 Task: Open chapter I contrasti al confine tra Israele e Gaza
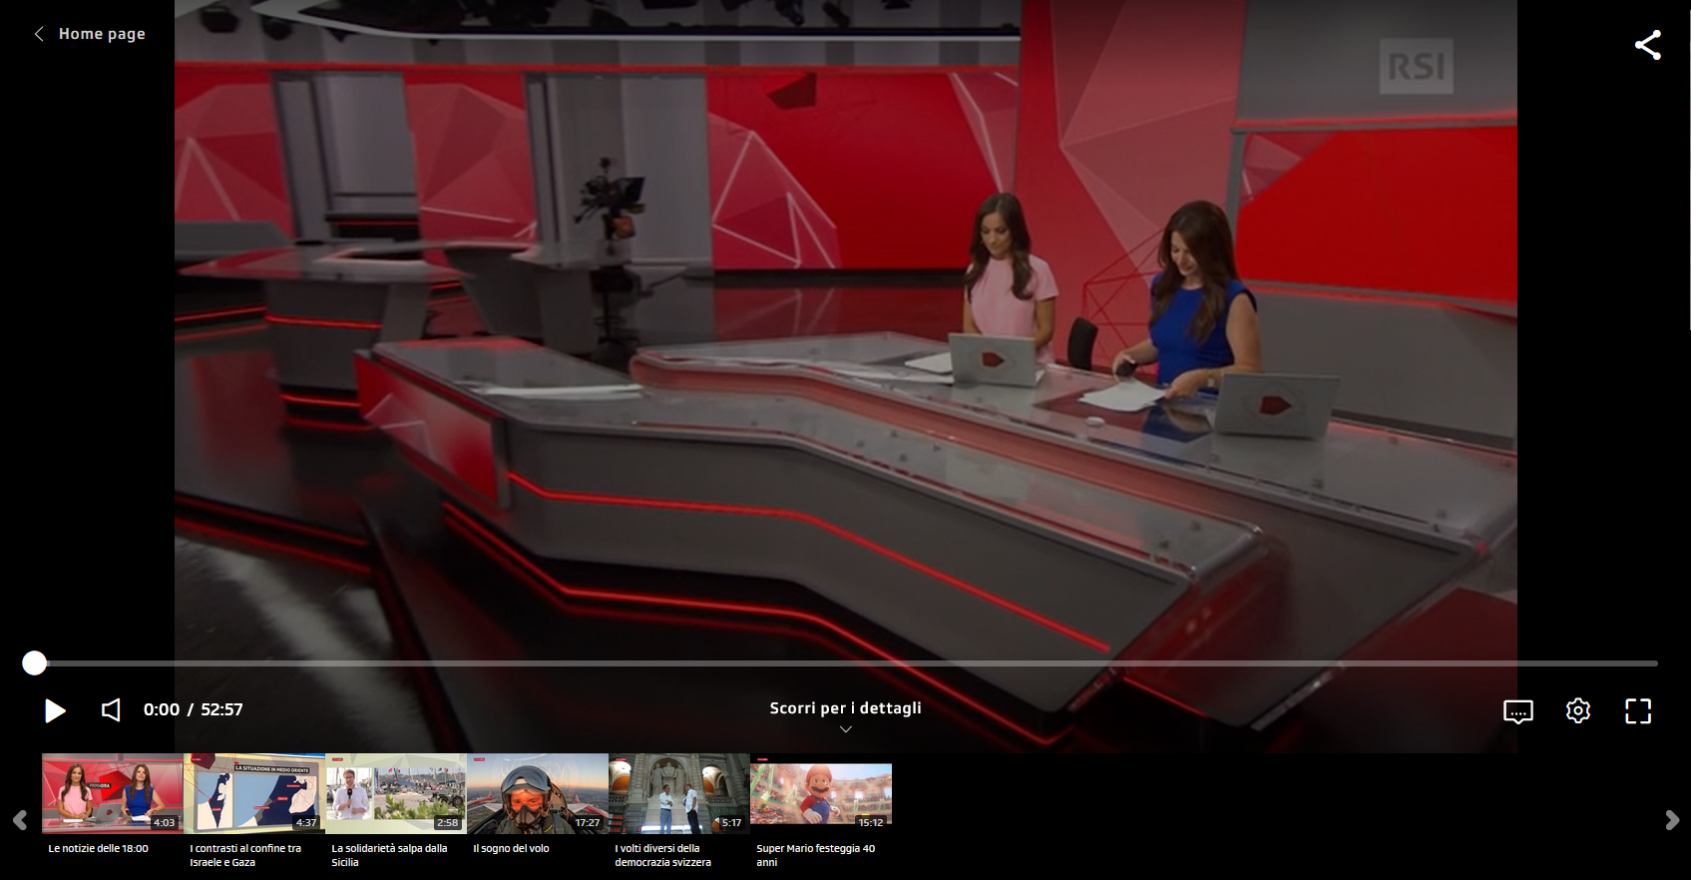254,793
